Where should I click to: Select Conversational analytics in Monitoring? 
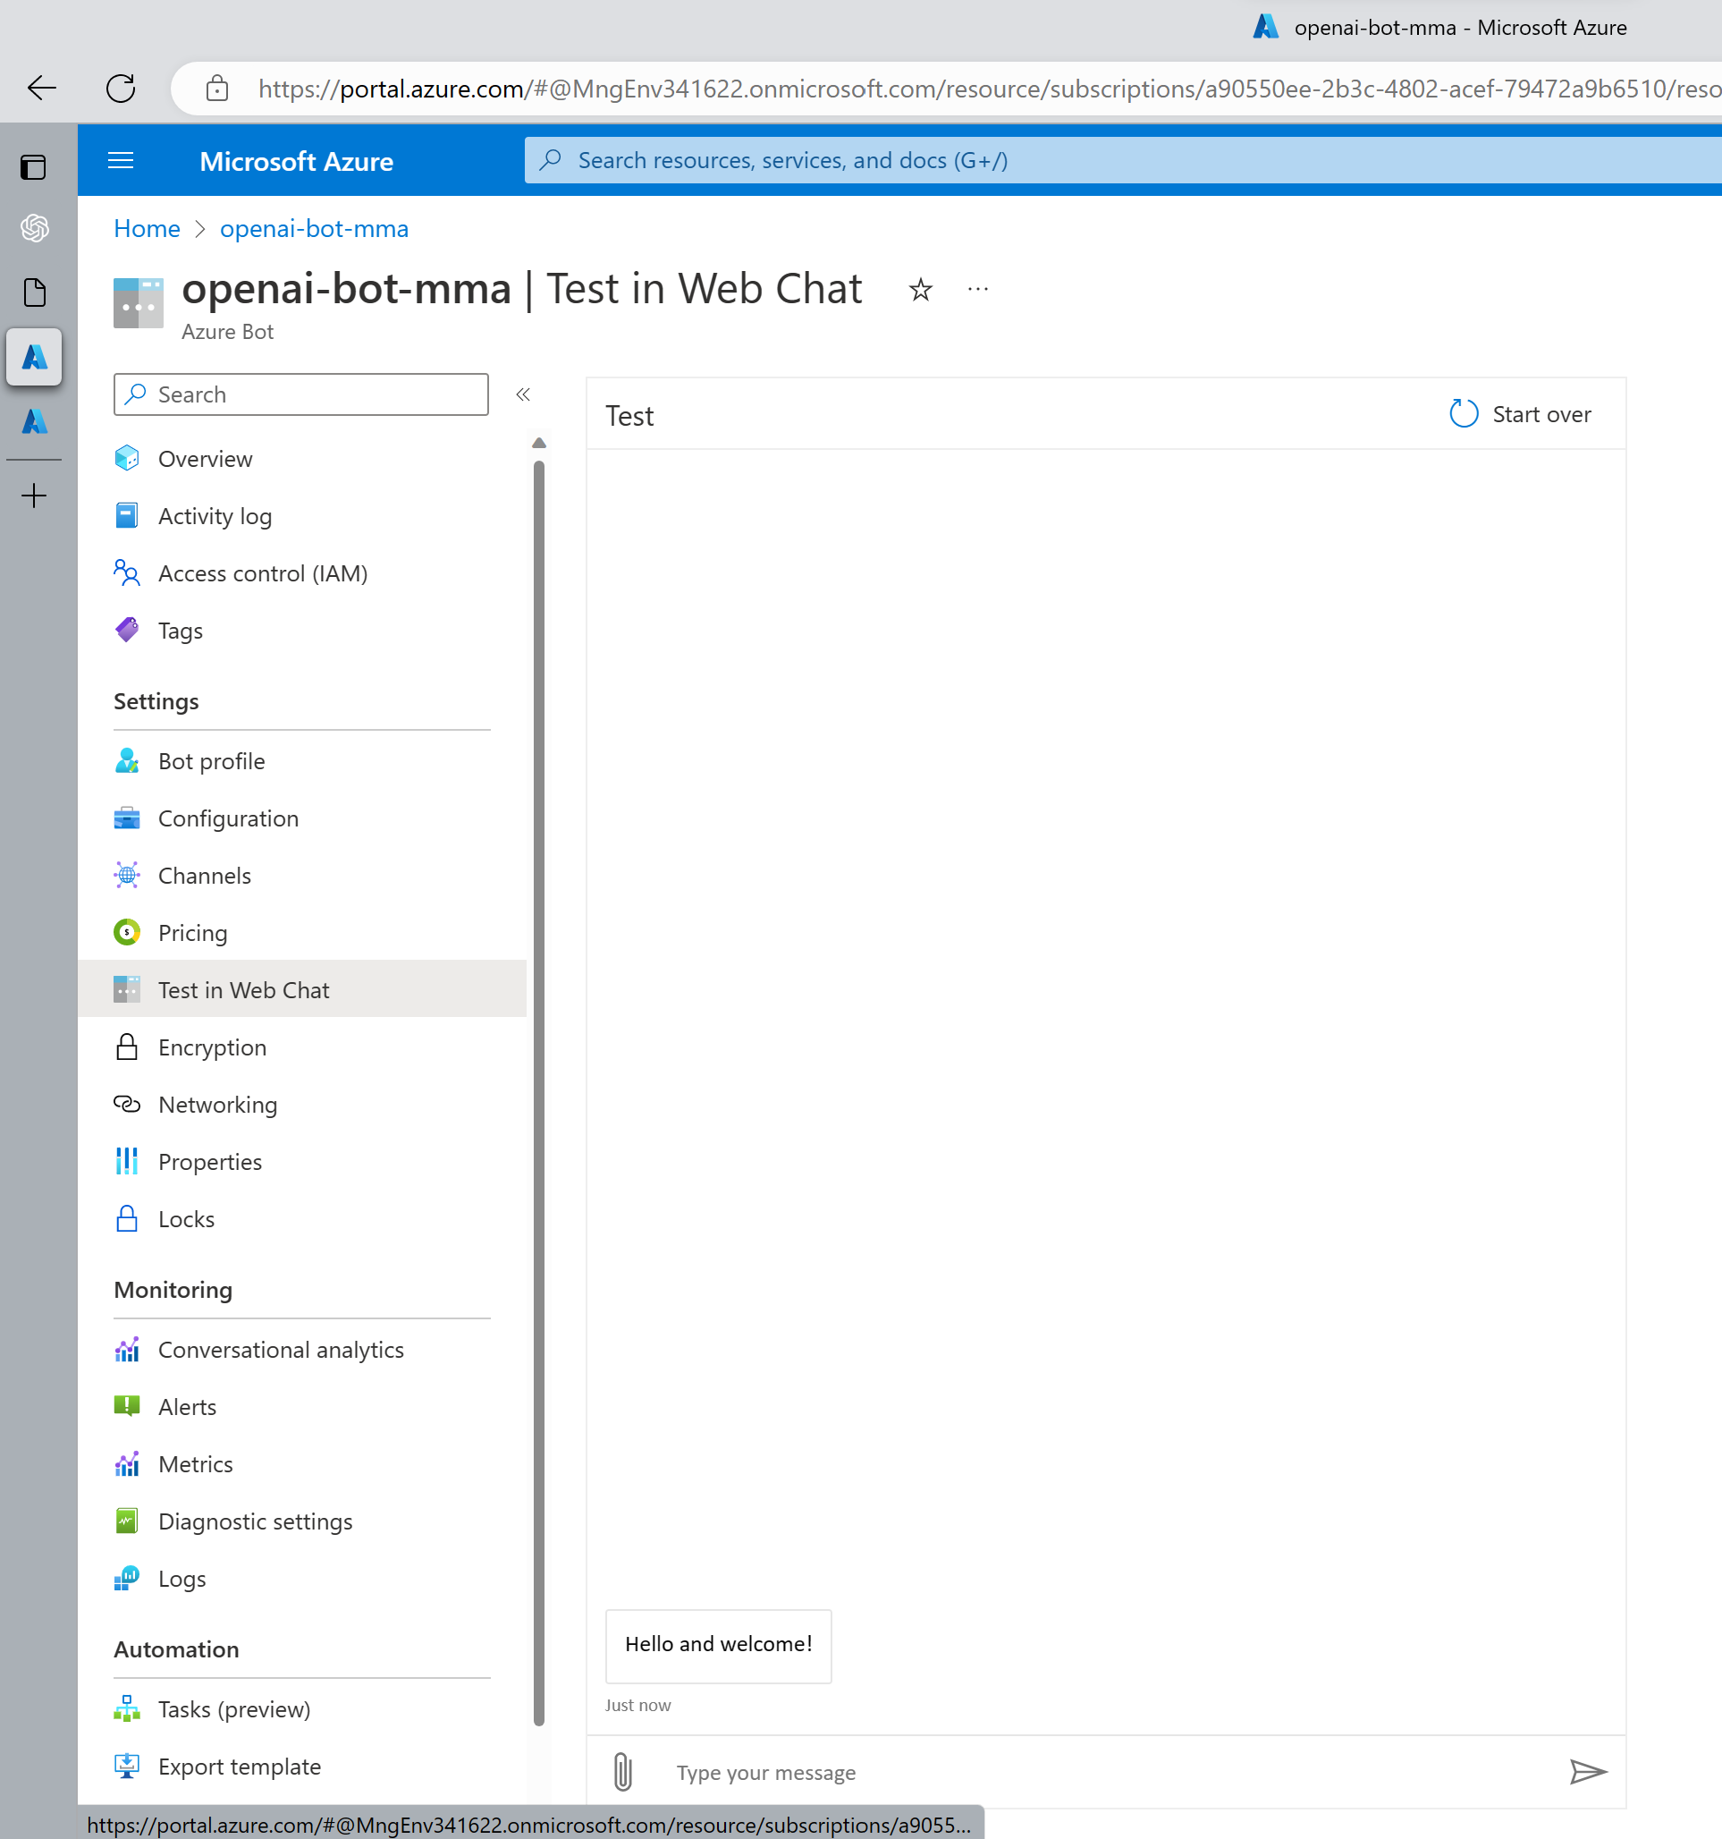point(280,1350)
